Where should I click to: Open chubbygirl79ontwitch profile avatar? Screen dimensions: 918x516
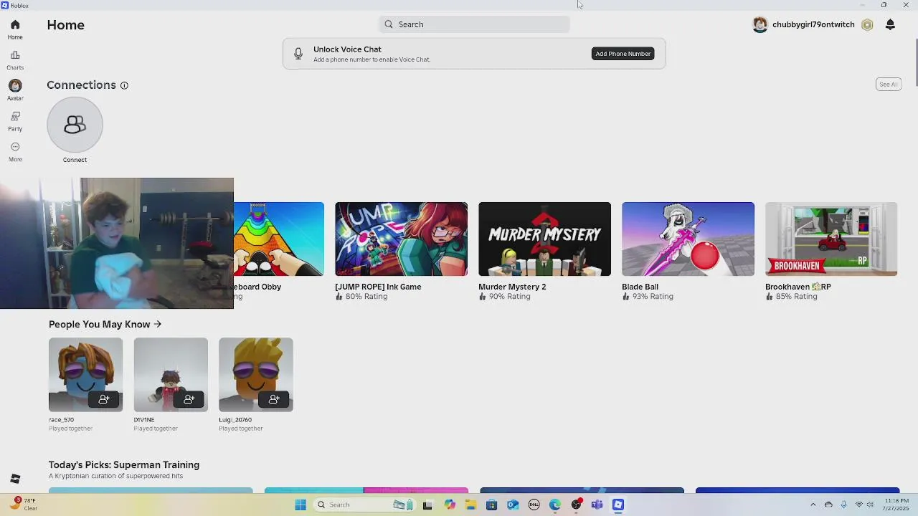[x=760, y=24]
